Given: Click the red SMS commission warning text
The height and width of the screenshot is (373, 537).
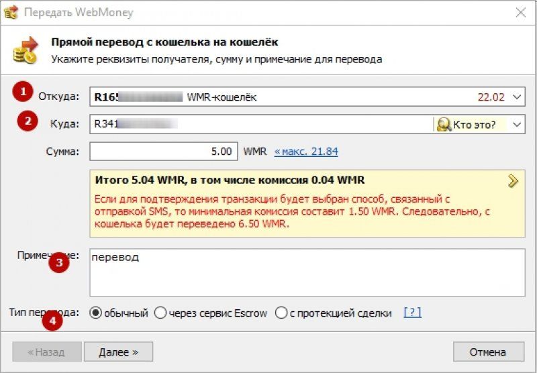Looking at the screenshot, I should point(292,211).
